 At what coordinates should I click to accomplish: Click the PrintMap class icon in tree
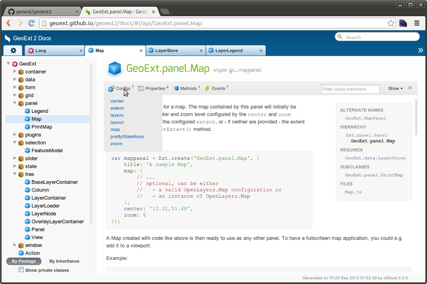click(27, 127)
